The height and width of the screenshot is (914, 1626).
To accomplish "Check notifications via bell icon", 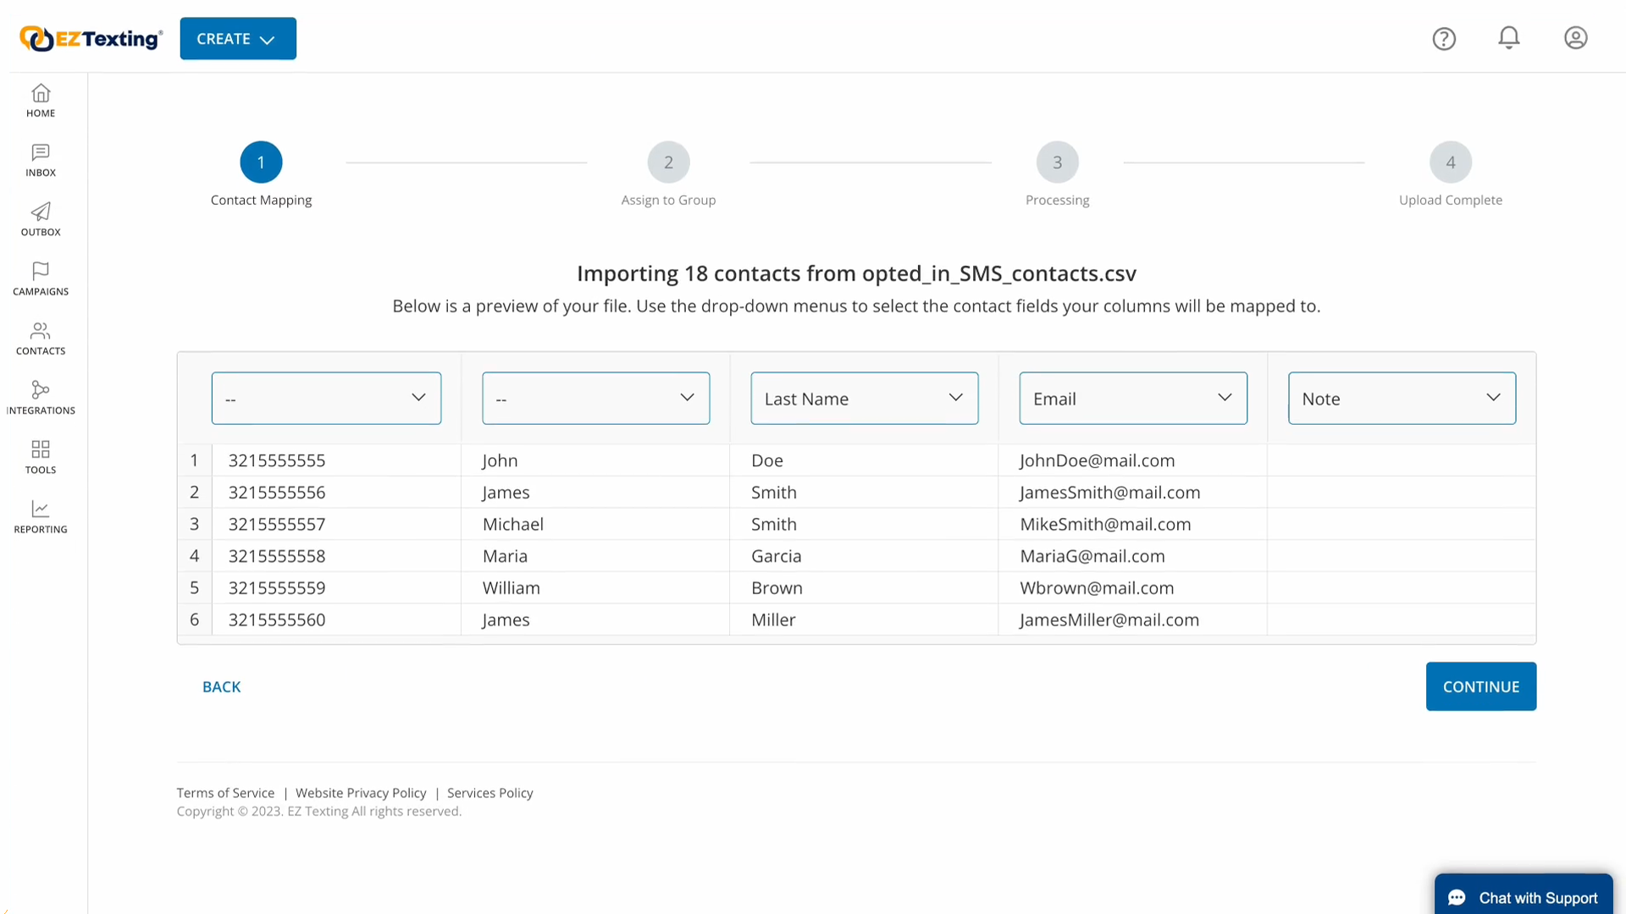I will tap(1509, 38).
